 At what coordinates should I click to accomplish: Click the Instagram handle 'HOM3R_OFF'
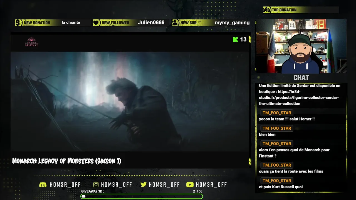(x=117, y=185)
